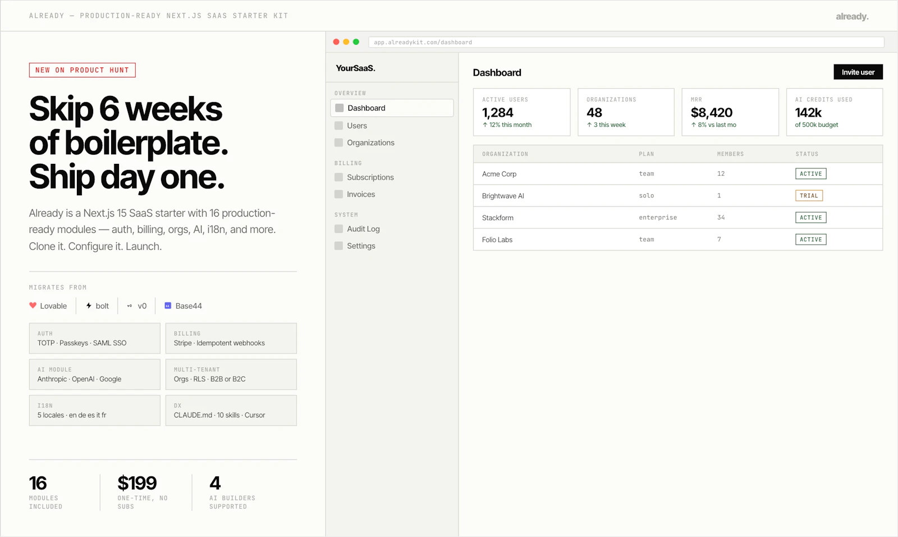
Task: Click the "4" AI builders figure
Action: point(215,483)
